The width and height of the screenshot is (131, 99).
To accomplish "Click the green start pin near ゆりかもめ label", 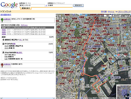I will click(109, 78).
